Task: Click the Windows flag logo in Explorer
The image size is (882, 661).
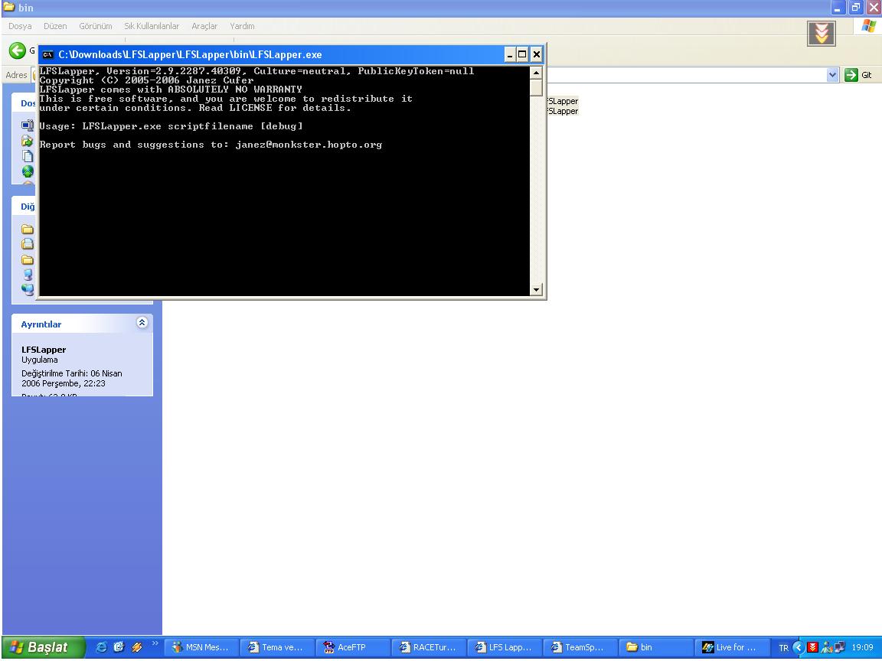Action: (x=868, y=26)
